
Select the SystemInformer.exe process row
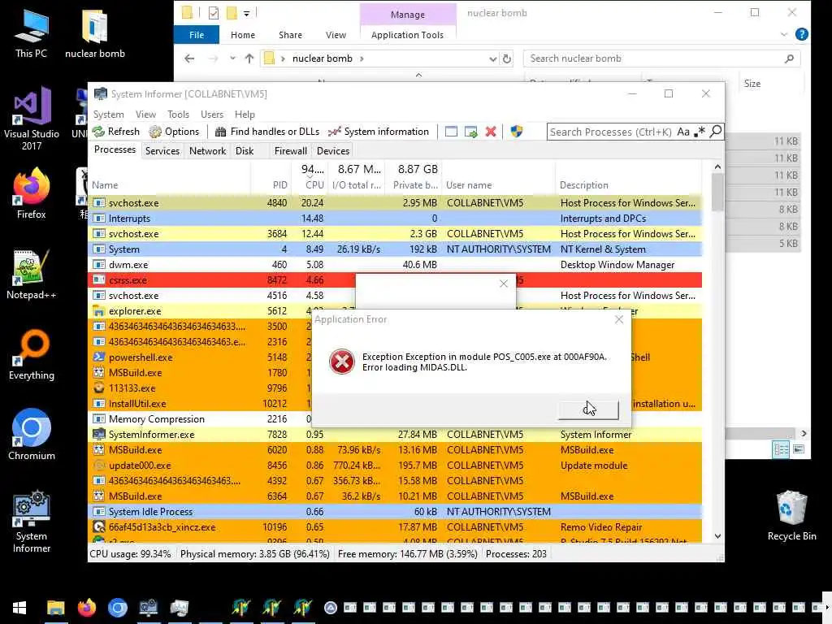coord(395,435)
